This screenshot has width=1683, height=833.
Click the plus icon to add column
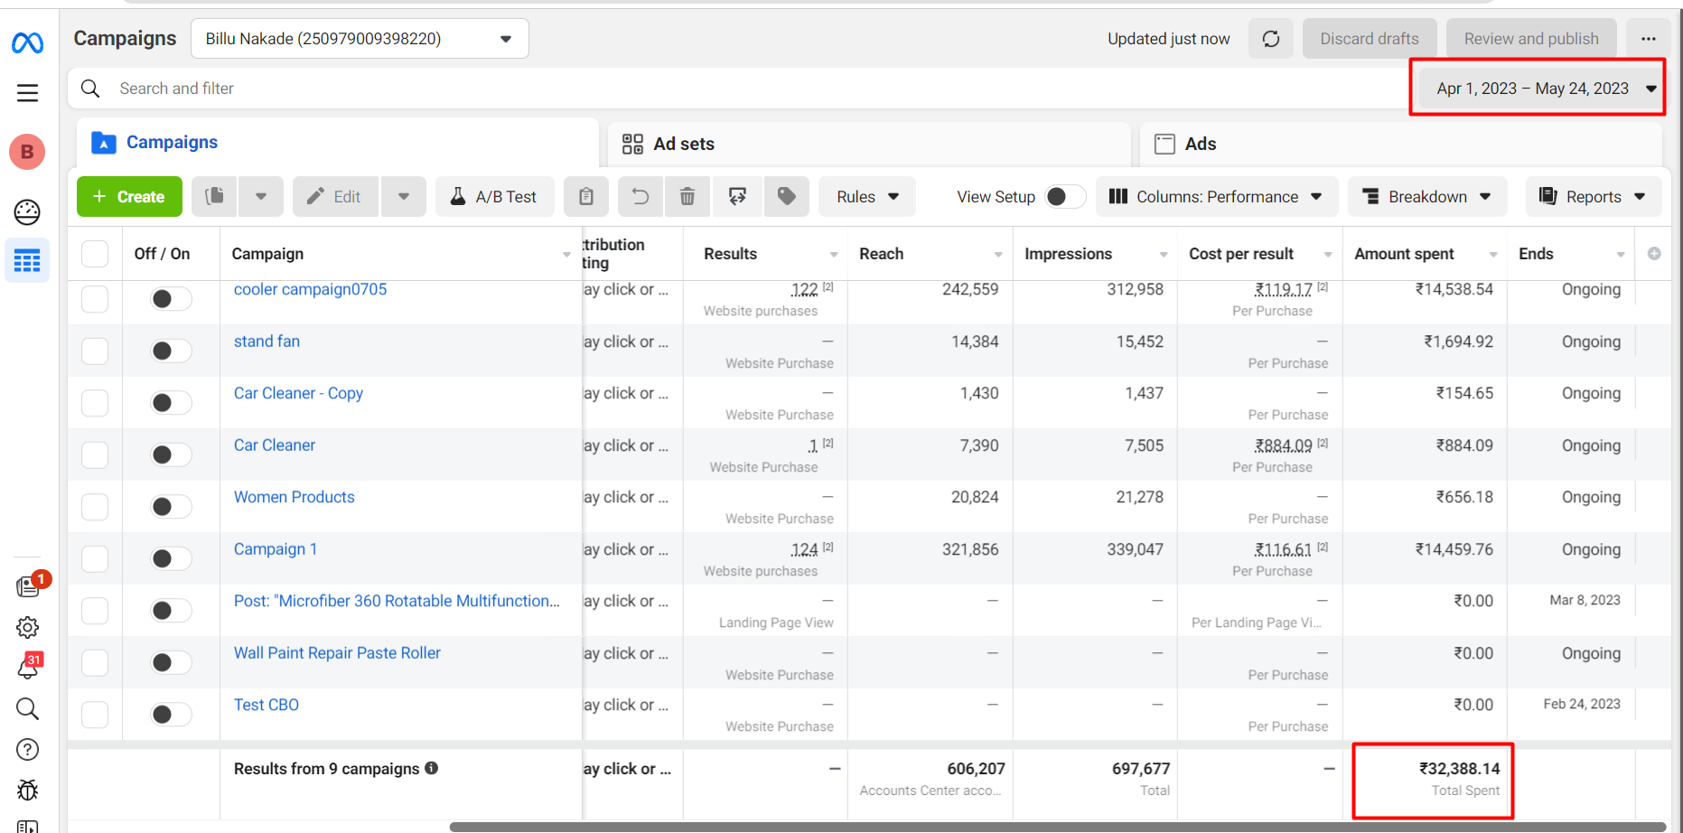coord(1654,254)
